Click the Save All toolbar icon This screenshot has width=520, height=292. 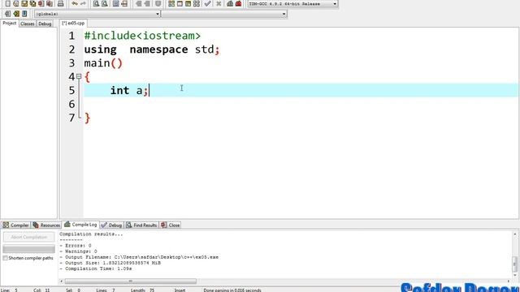point(32,3)
